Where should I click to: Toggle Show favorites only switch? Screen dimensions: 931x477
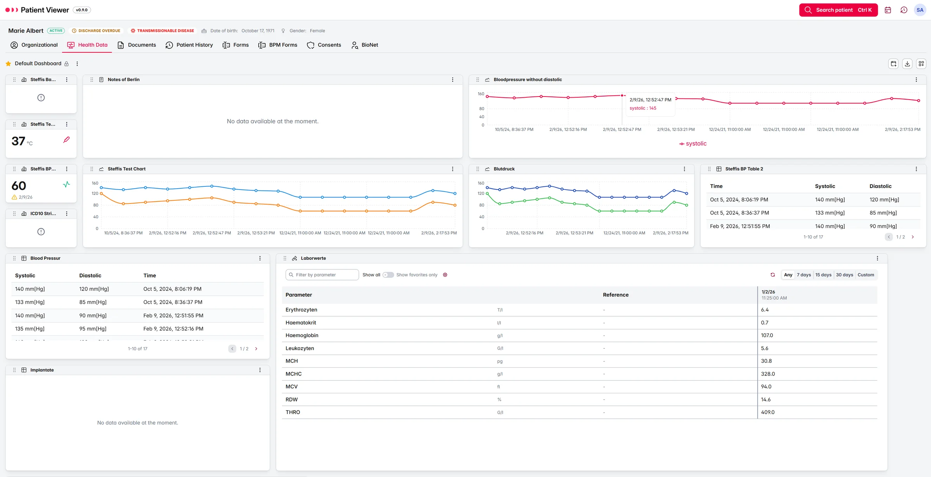[x=388, y=275]
